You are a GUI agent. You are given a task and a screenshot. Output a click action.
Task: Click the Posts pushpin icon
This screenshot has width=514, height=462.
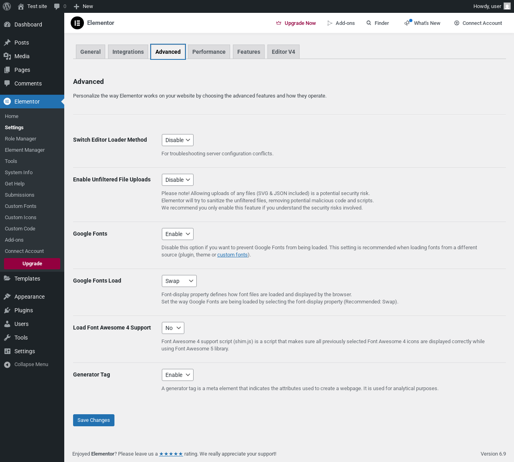7,43
